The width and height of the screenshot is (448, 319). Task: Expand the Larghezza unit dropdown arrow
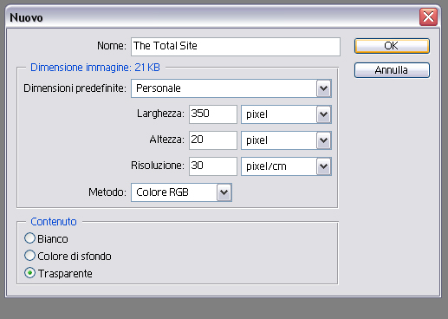click(x=323, y=114)
